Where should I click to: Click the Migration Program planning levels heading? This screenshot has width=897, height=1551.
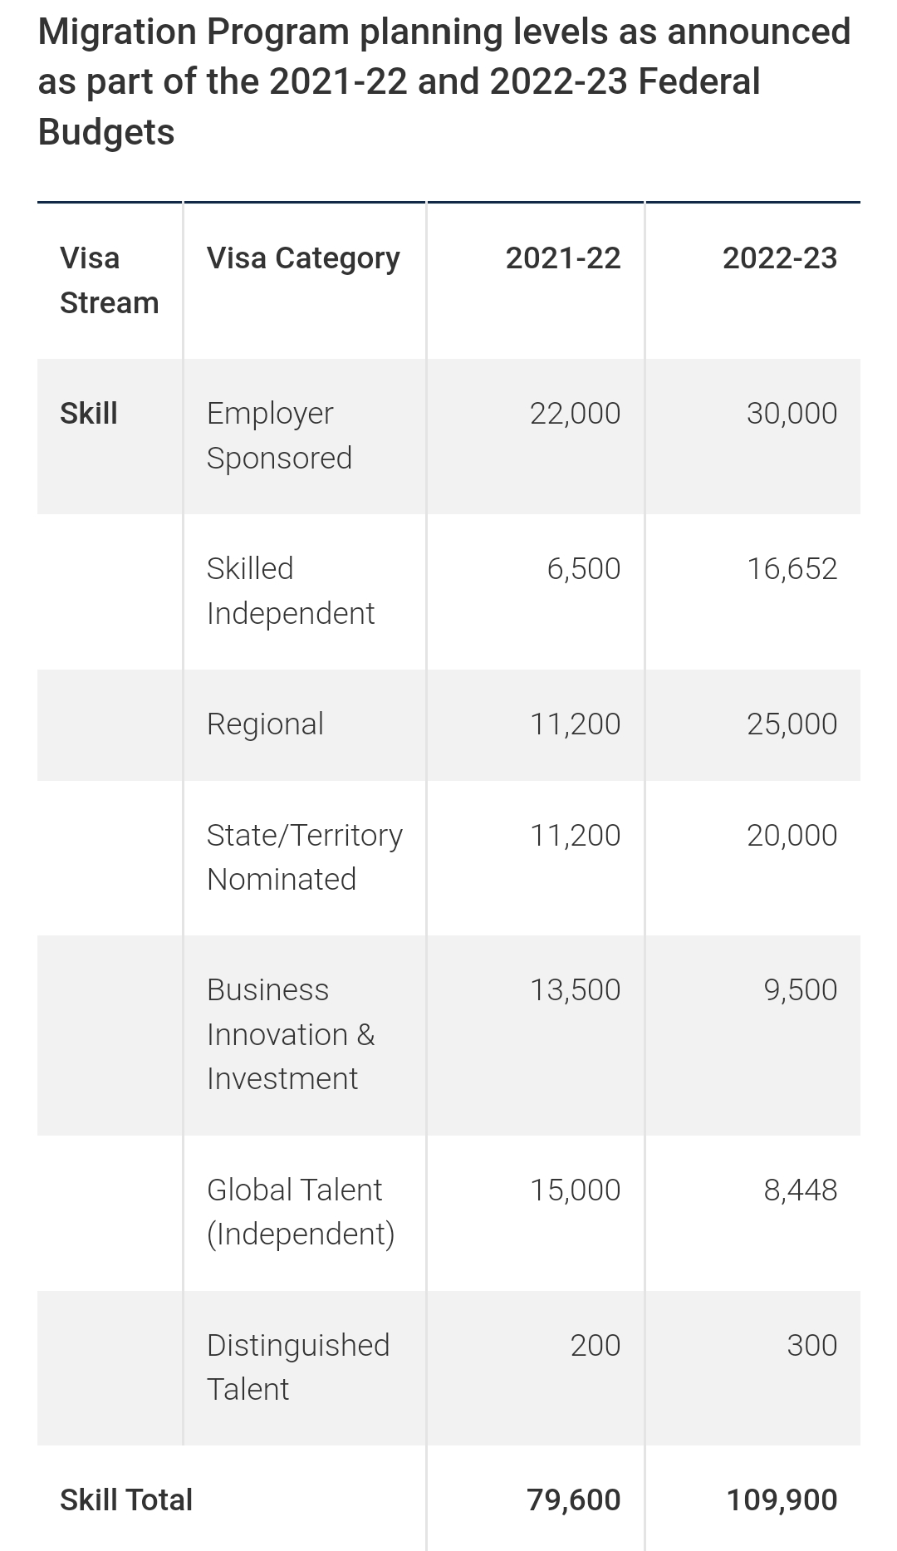click(x=444, y=81)
